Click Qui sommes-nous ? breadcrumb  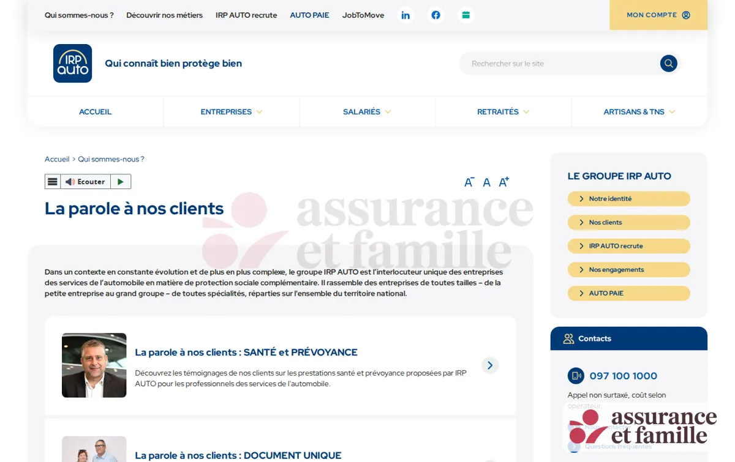tap(111, 159)
